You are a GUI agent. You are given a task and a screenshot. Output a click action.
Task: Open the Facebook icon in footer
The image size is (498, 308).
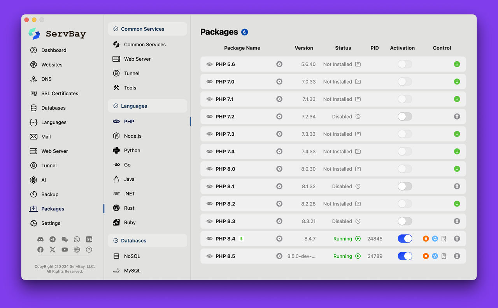click(40, 250)
